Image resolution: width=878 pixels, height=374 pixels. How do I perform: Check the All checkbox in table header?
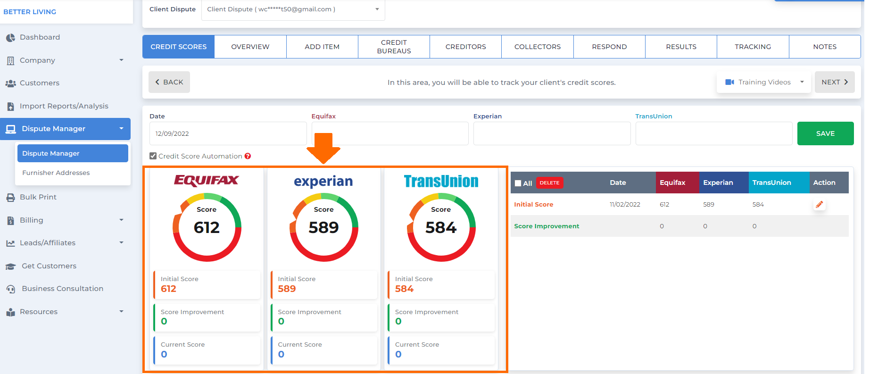[x=518, y=183]
